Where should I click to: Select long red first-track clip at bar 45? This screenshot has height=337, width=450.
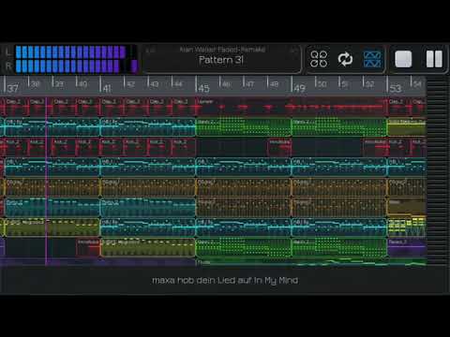292,107
